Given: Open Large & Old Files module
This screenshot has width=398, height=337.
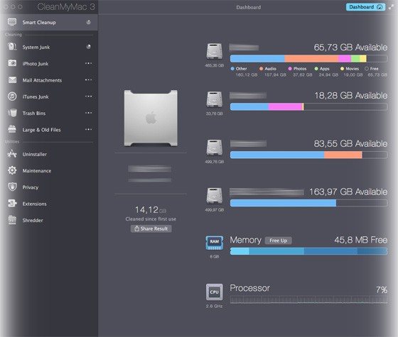Looking at the screenshot, I should pos(49,130).
